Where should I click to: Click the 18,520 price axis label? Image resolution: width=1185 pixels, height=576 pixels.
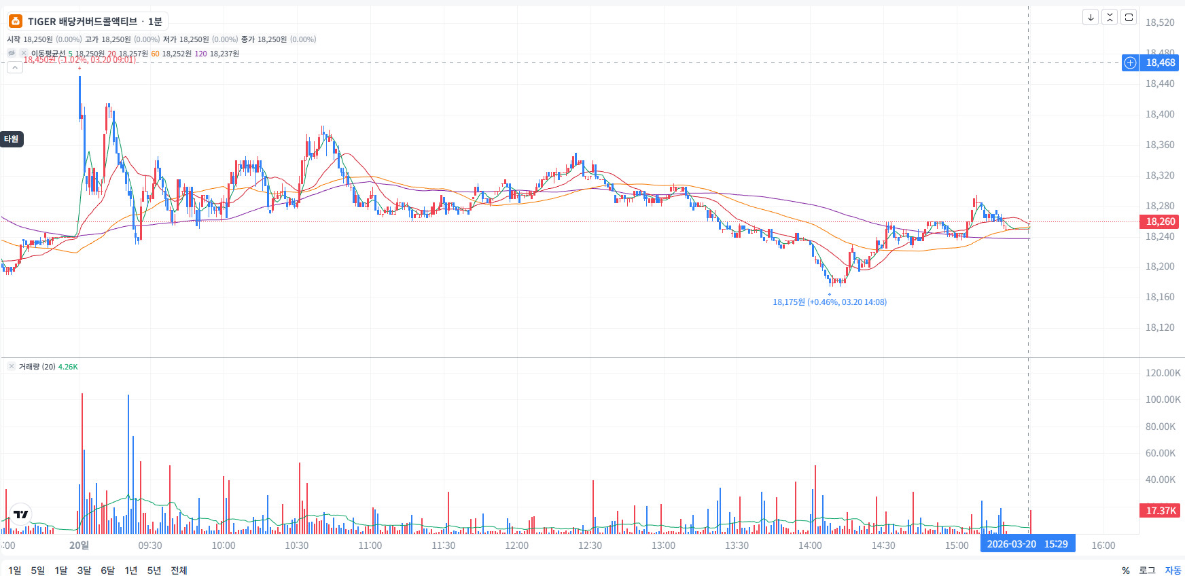pyautogui.click(x=1160, y=22)
